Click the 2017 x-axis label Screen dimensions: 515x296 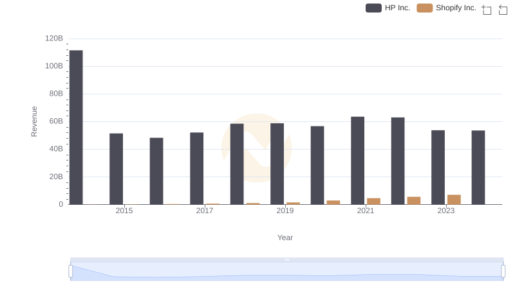click(x=205, y=211)
